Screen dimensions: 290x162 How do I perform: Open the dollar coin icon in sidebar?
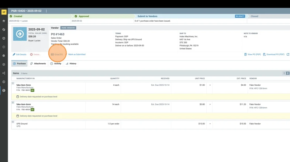coord(4,82)
